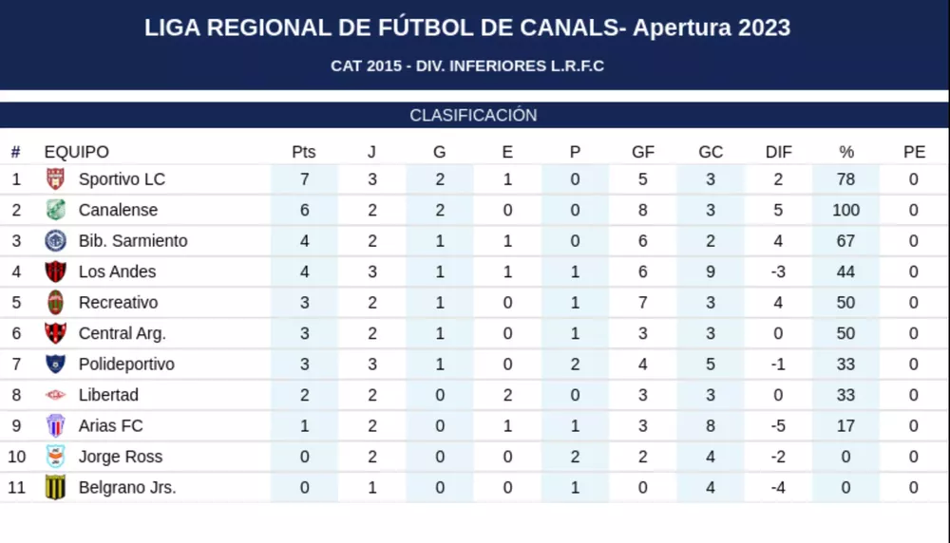Click the Jorge Ross team crest

click(x=55, y=457)
